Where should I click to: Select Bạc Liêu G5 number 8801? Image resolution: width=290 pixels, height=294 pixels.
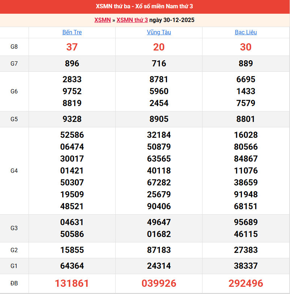246,119
